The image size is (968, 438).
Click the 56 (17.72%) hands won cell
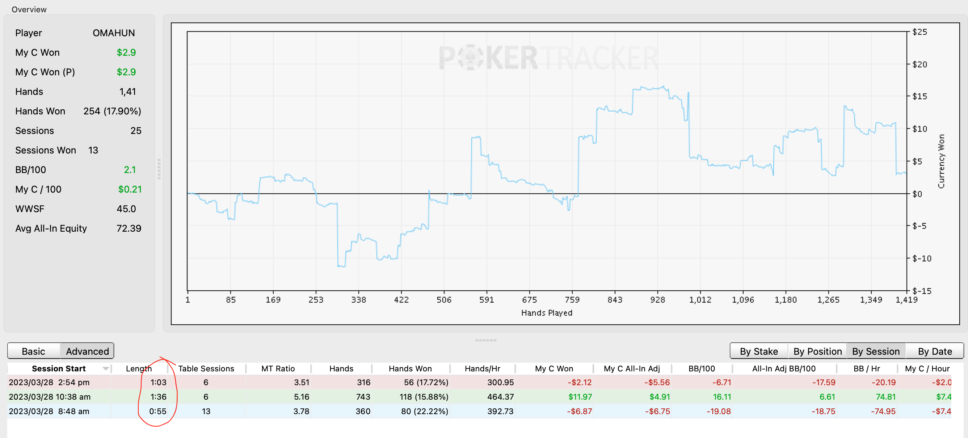click(x=426, y=382)
